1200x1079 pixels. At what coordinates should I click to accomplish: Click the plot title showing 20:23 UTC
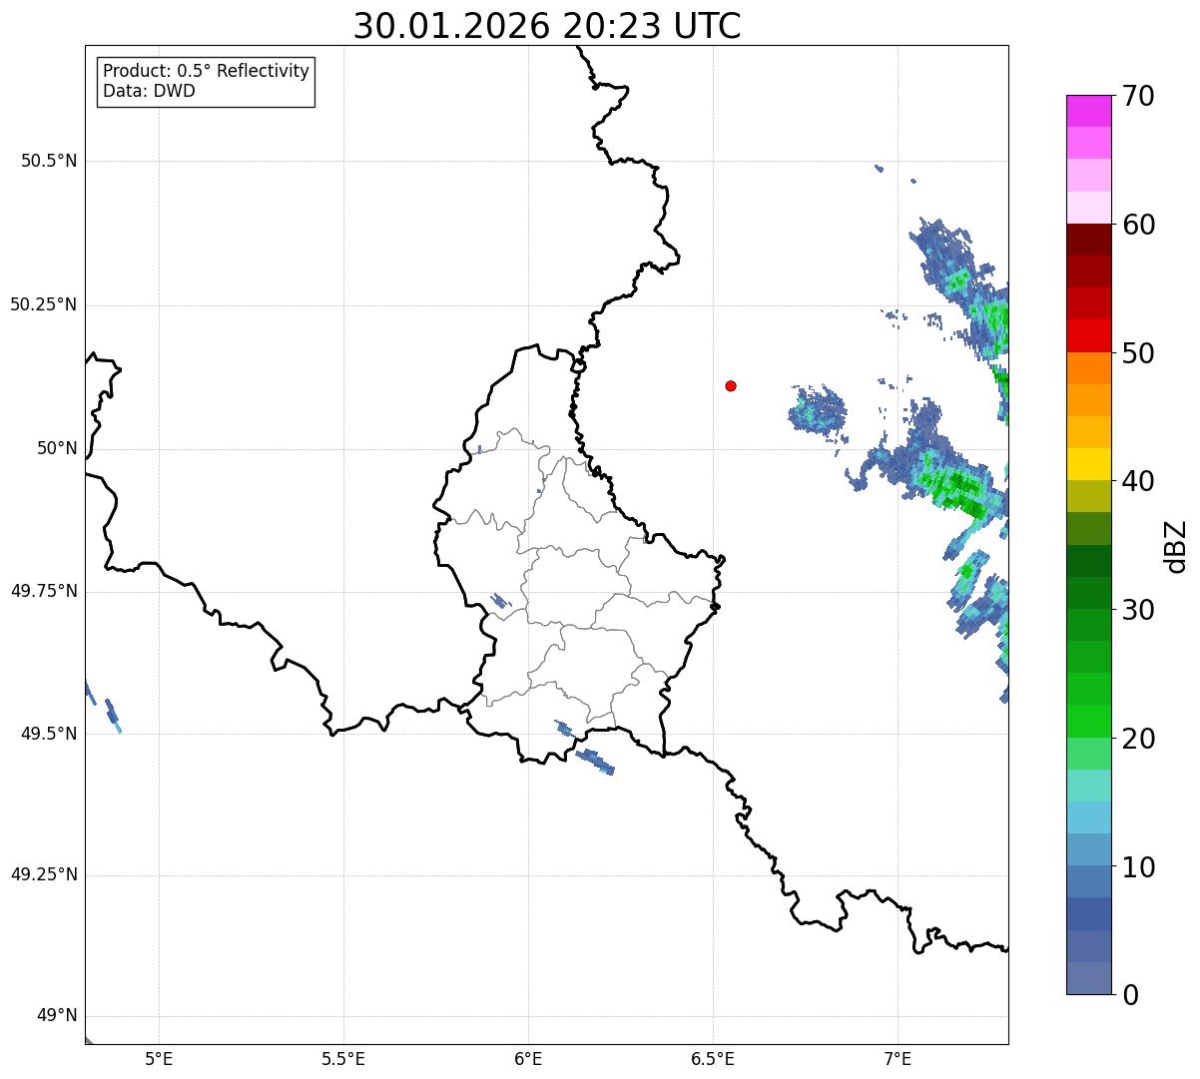(547, 26)
